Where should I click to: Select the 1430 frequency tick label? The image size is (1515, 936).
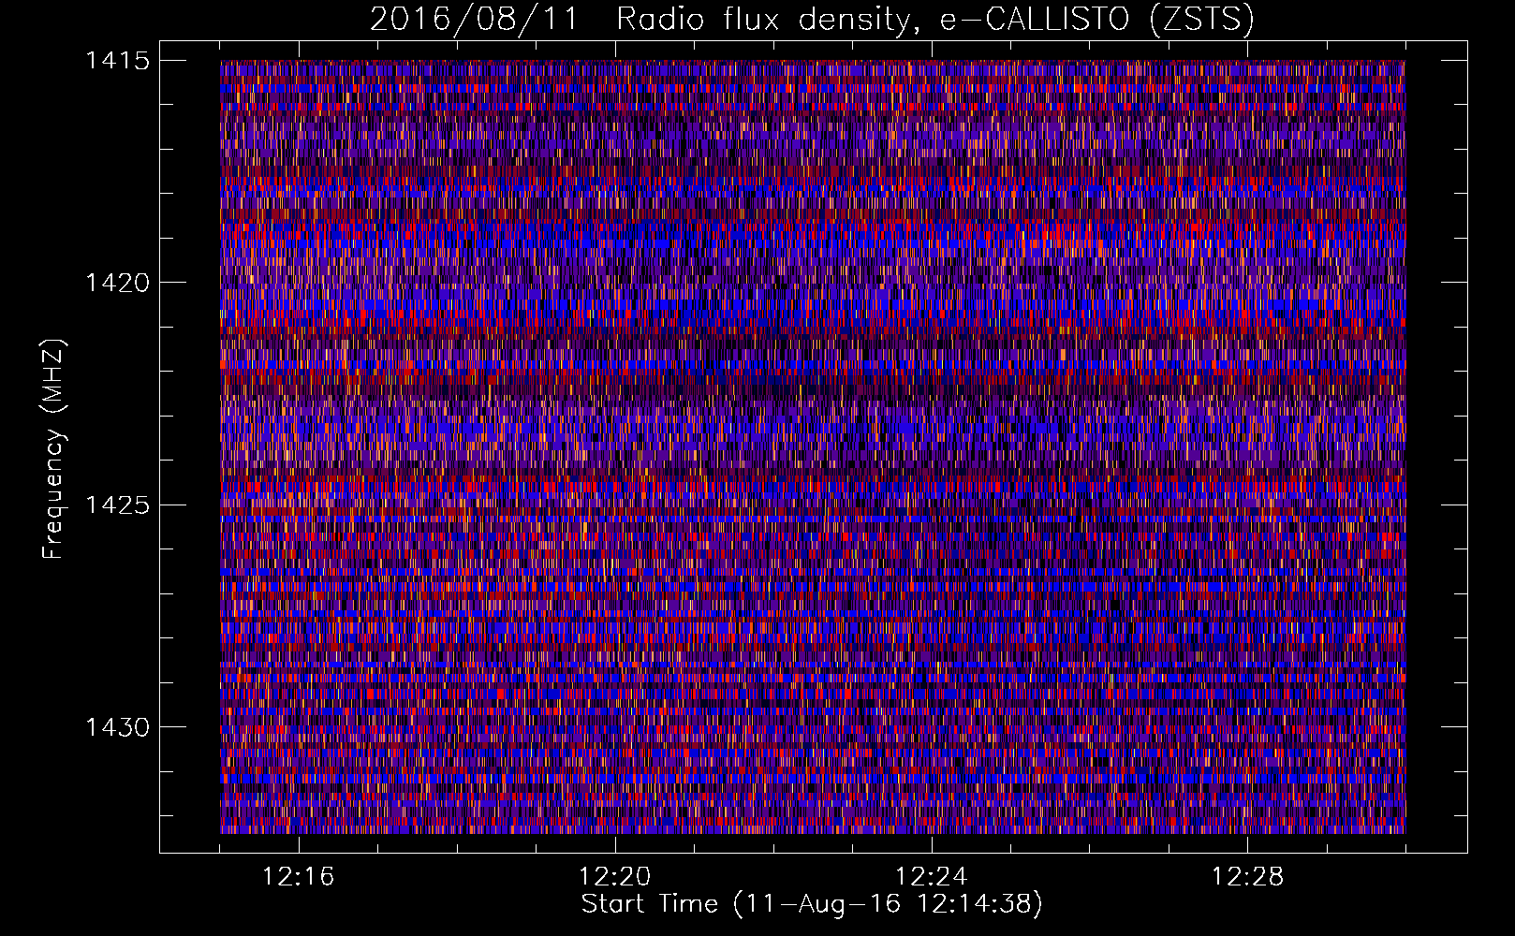117,727
